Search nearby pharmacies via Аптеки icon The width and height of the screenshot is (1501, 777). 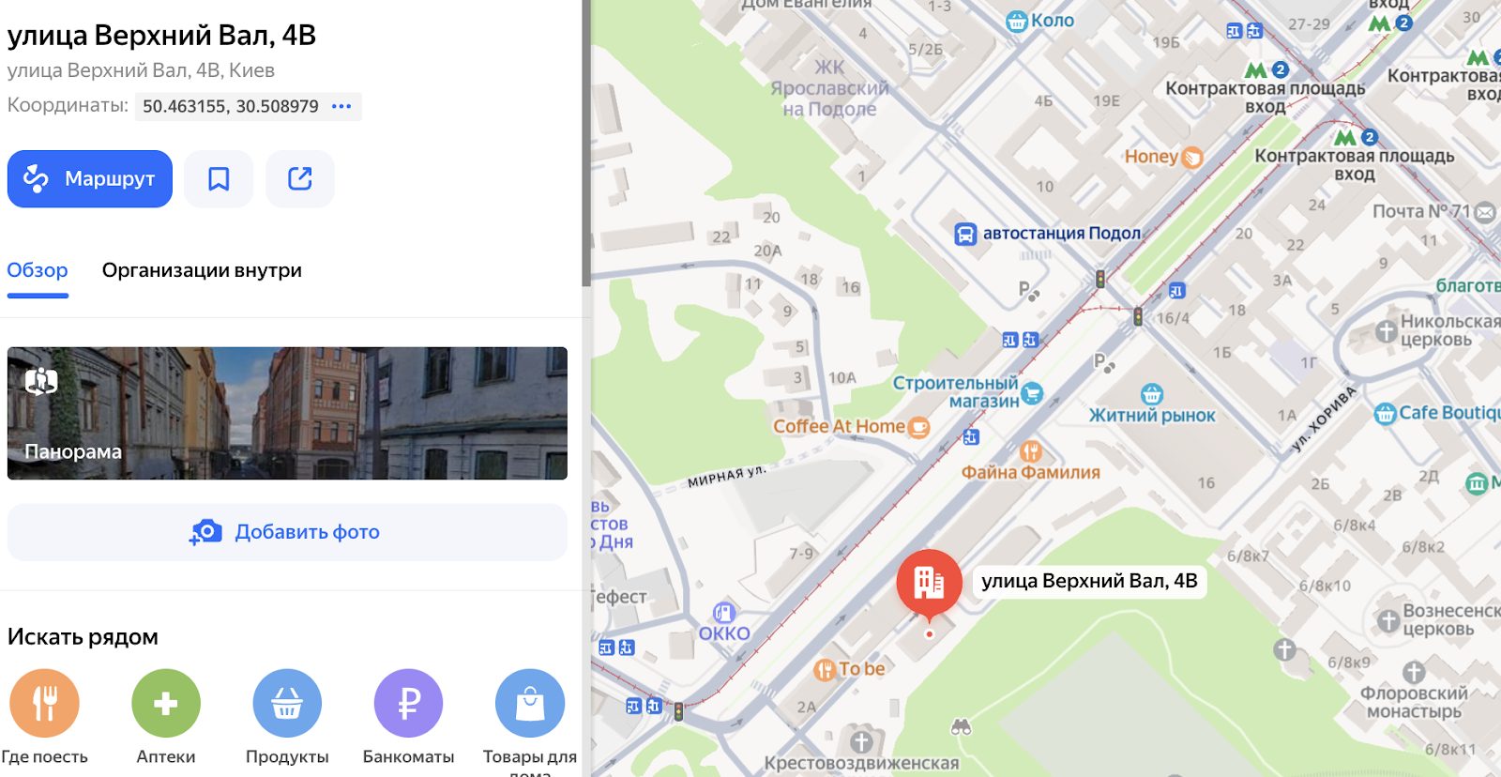tap(165, 703)
